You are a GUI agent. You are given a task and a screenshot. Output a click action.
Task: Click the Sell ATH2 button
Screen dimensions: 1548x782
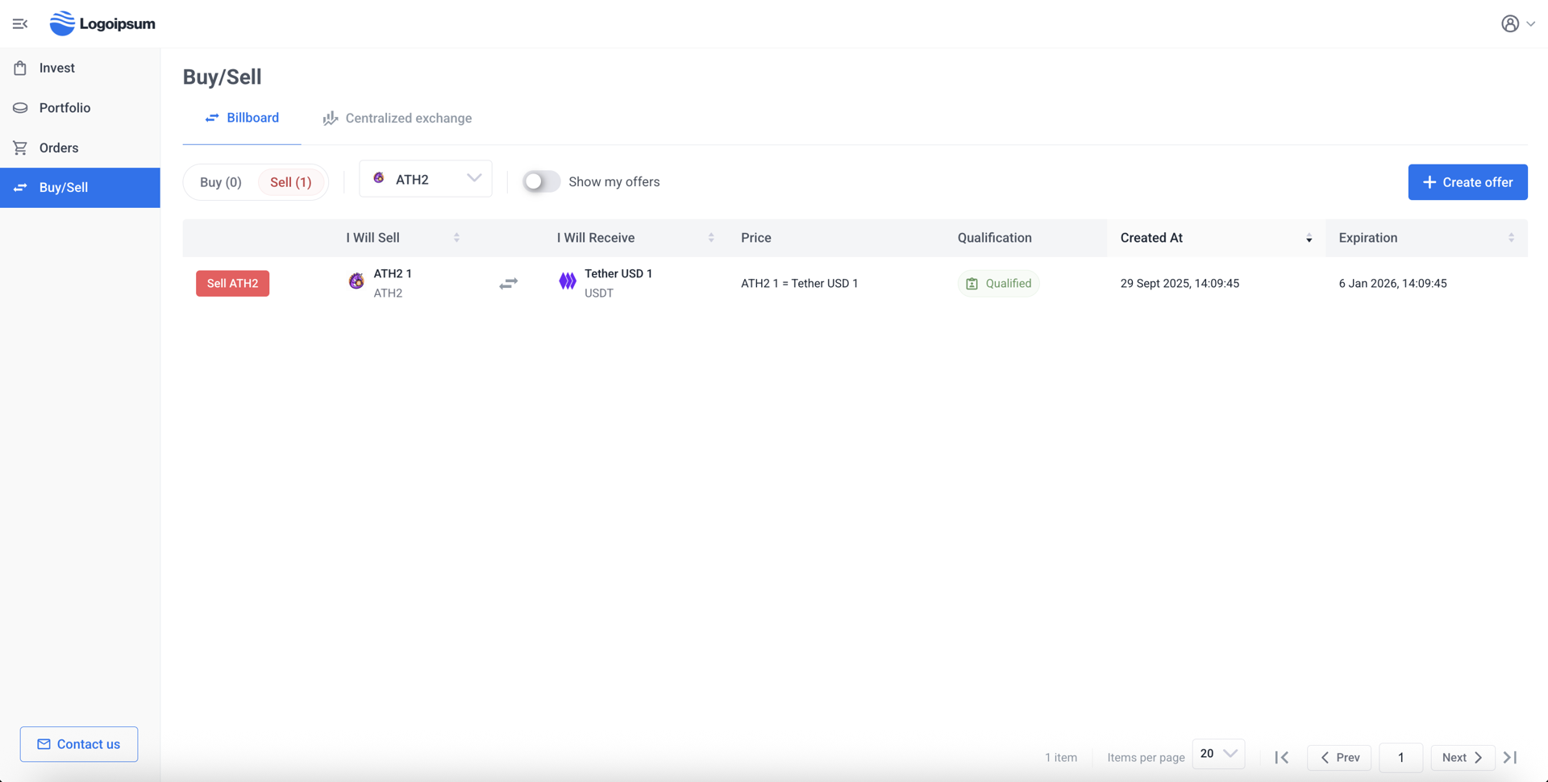(x=232, y=284)
